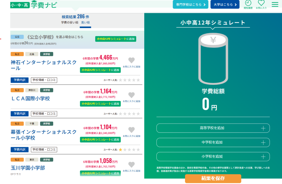Viewport: 282px width, 184px height.
Task: Click 結果を保存 orange button
Action: click(213, 178)
